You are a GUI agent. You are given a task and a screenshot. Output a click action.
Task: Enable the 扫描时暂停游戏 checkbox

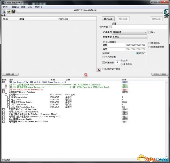[x=104, y=69]
